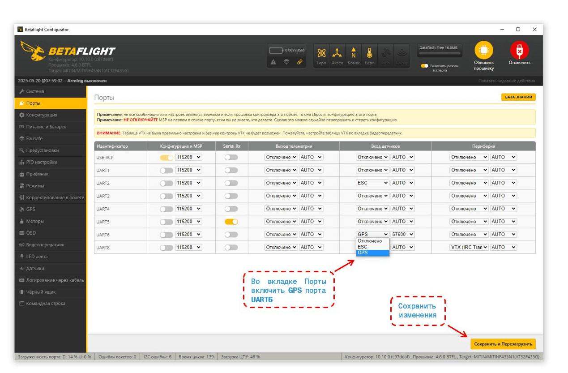Click the Загрузка ЦПУ status bar entry
The height and width of the screenshot is (373, 568).
tap(240, 357)
